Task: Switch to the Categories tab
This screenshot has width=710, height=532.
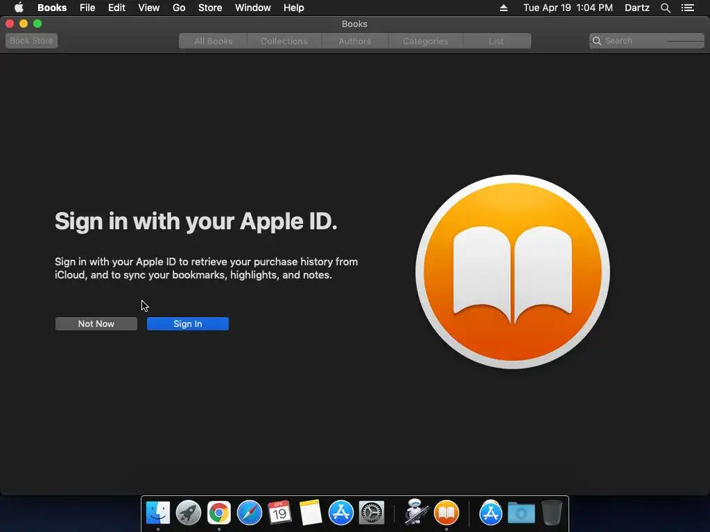Action: [426, 41]
